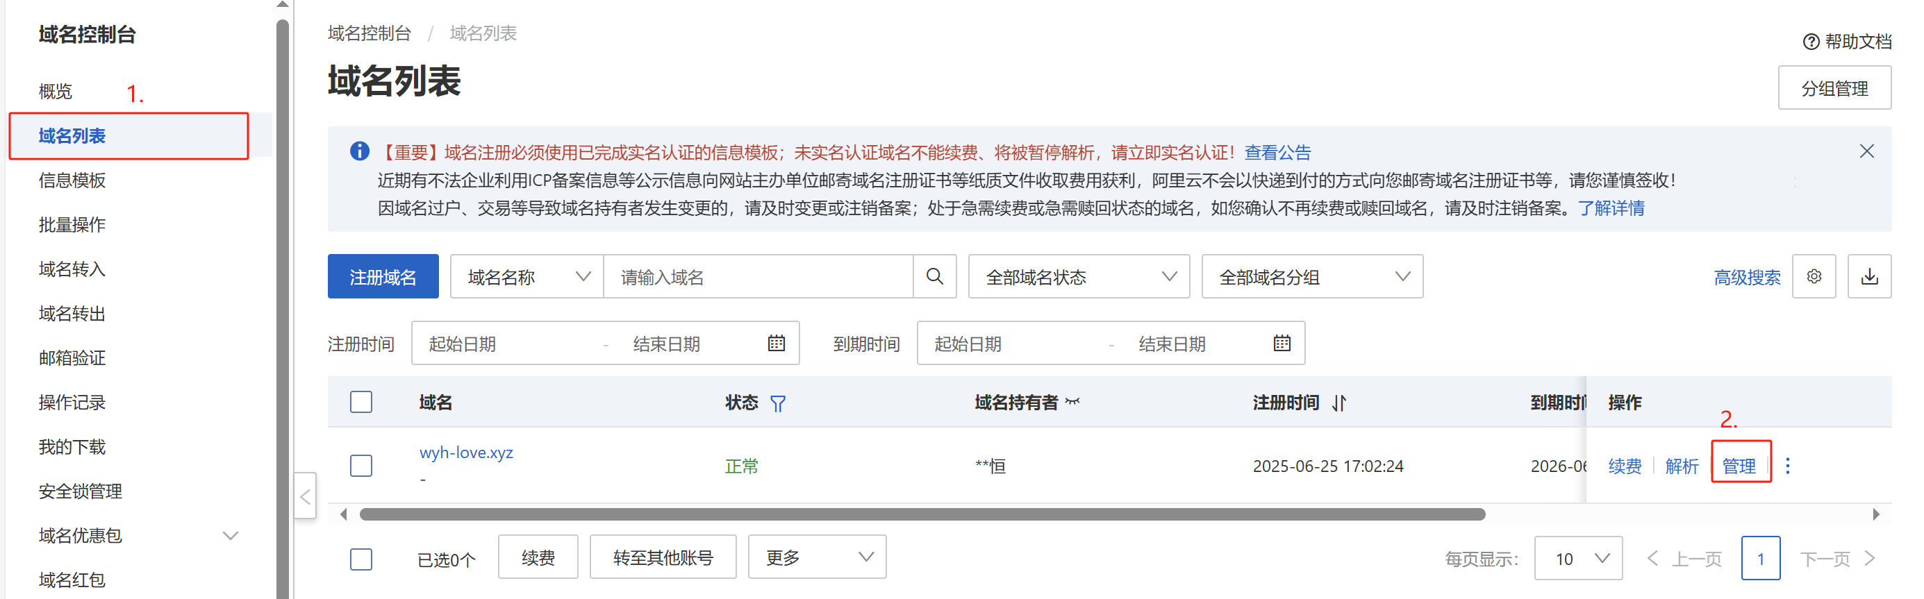Open the three-dot more actions menu
This screenshot has height=599, width=1924.
click(1786, 466)
